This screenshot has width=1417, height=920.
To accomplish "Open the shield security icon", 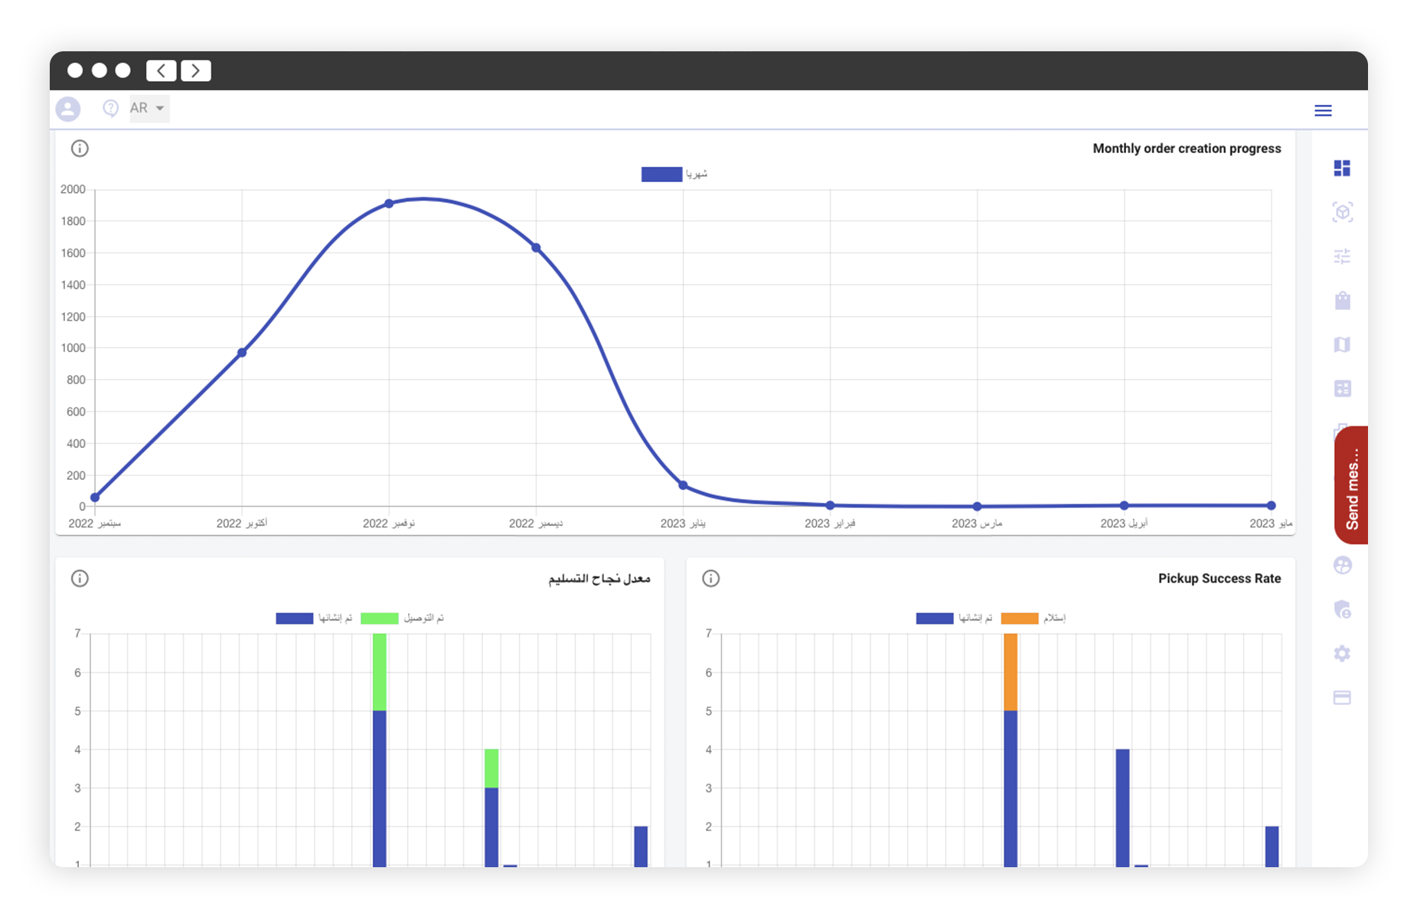I will (x=1341, y=609).
